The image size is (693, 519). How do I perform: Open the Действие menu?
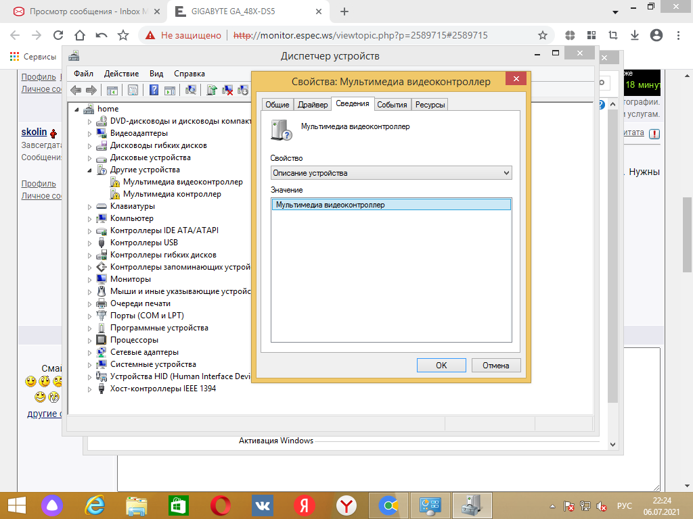tap(121, 74)
